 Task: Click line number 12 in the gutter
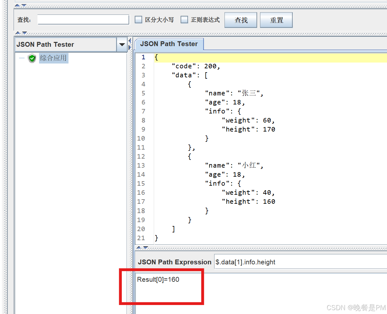pos(141,156)
